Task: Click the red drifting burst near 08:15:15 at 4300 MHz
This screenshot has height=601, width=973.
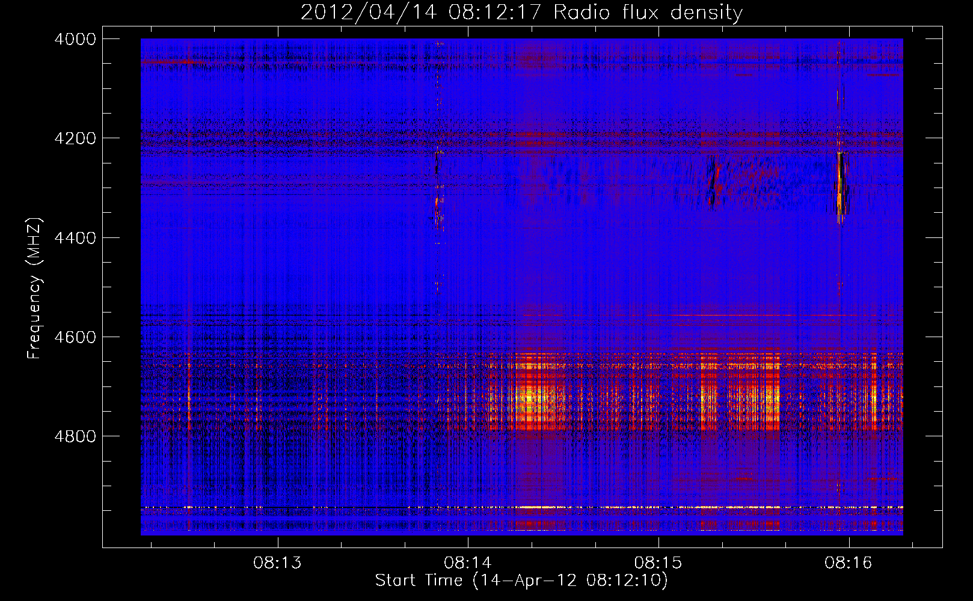Action: coord(713,182)
